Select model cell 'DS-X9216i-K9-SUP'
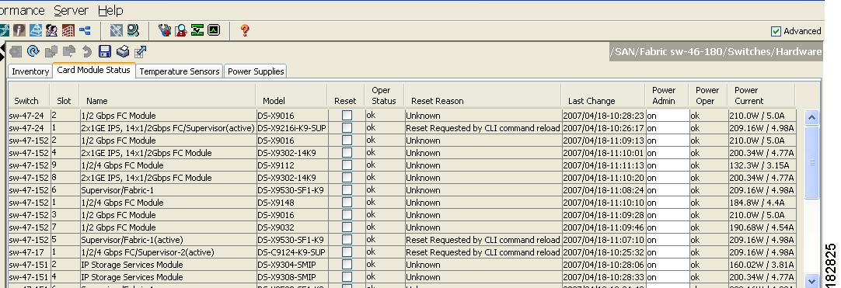The width and height of the screenshot is (841, 288). pos(291,128)
